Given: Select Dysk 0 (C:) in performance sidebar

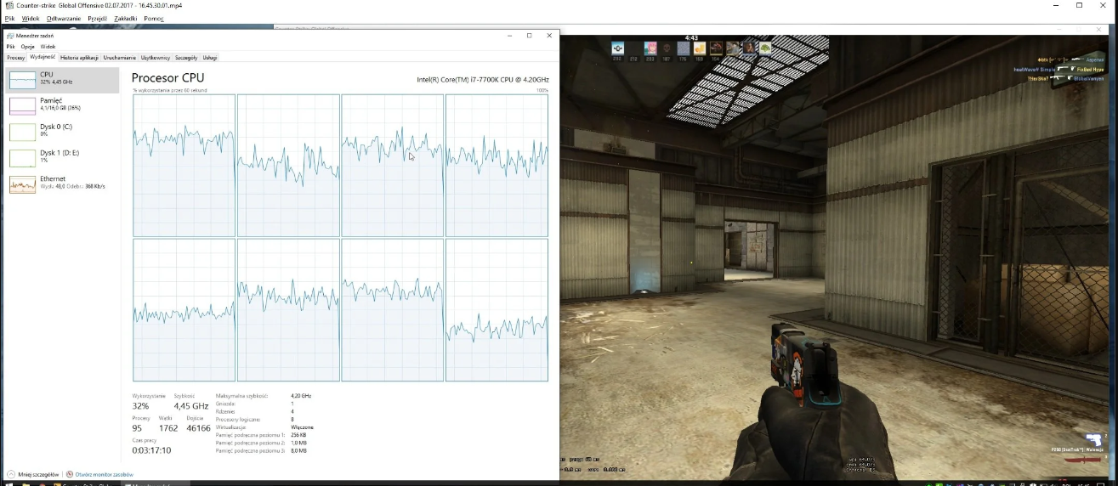Looking at the screenshot, I should click(x=63, y=131).
